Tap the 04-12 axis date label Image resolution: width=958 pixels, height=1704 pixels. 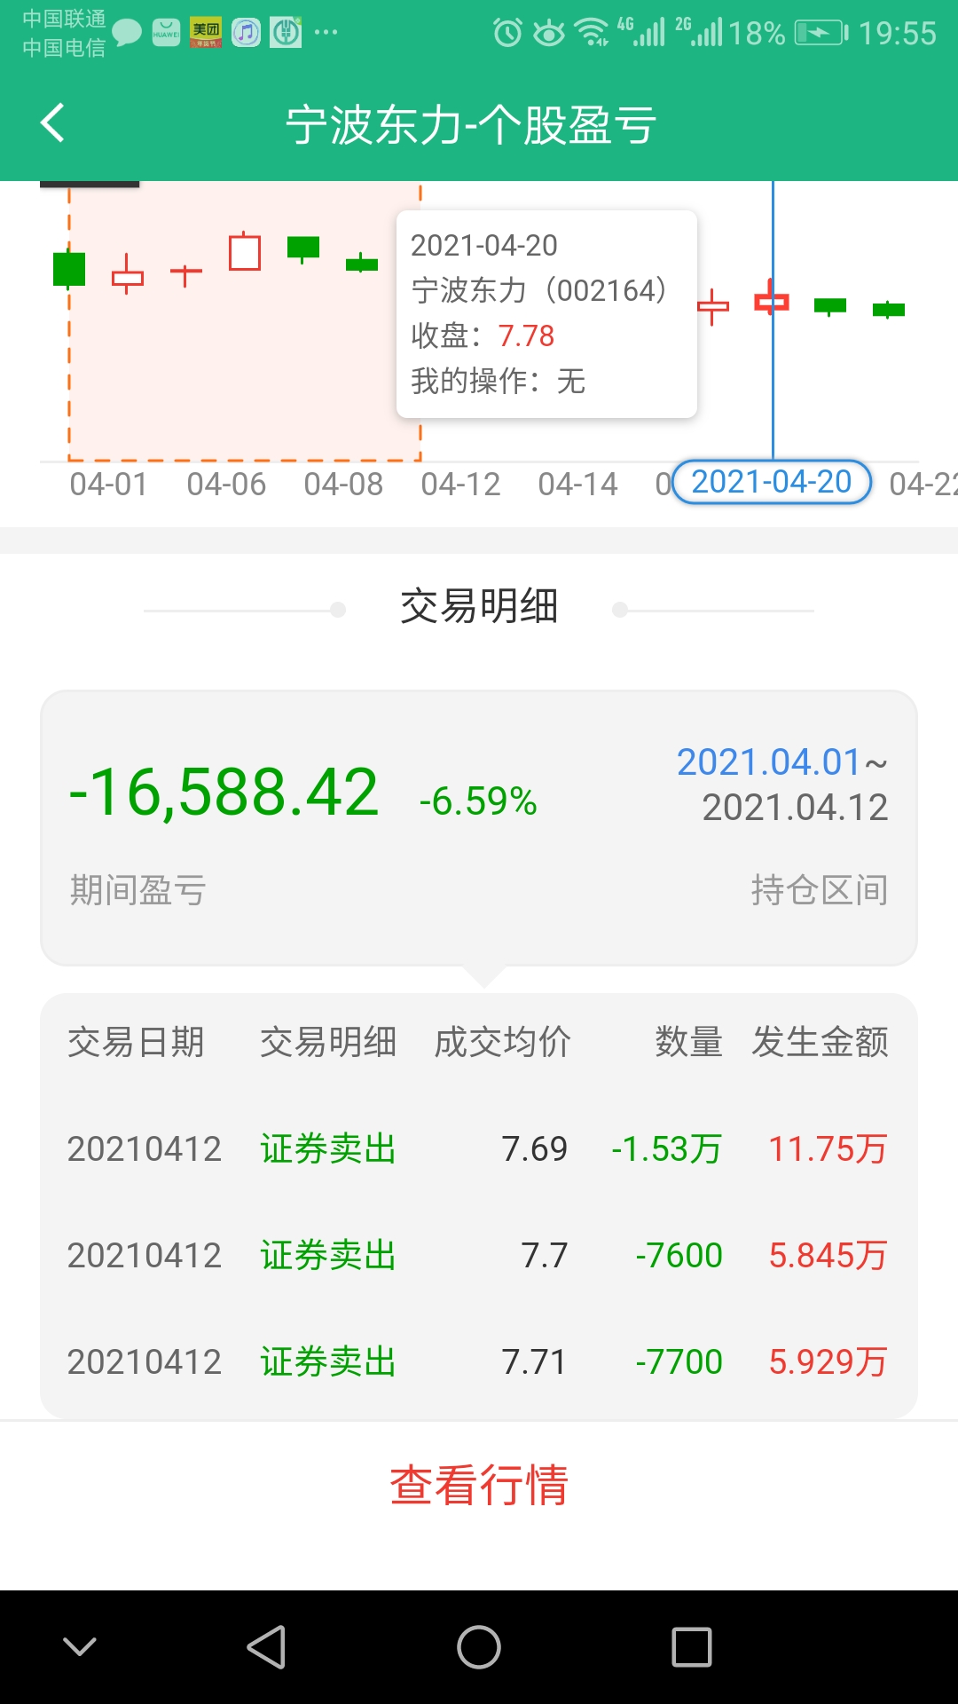pos(460,485)
